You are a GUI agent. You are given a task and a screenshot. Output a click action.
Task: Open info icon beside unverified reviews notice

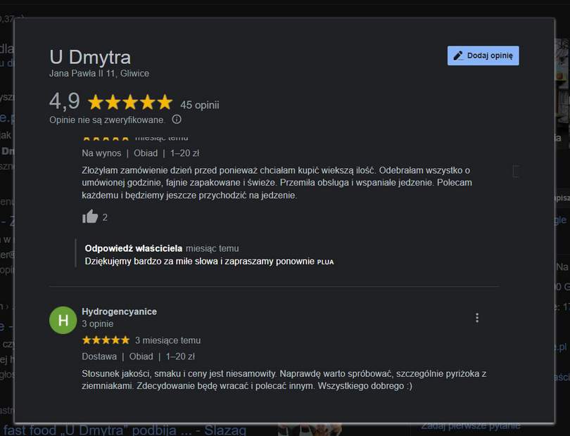tap(177, 120)
